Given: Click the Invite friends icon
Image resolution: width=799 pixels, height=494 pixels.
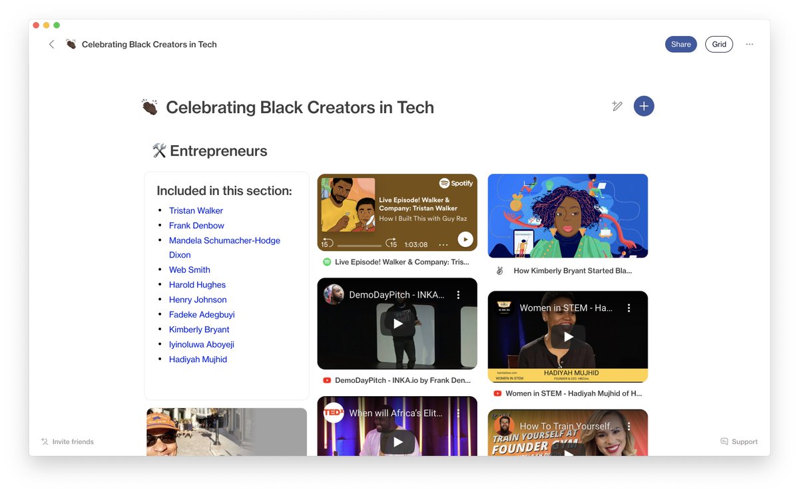Looking at the screenshot, I should [45, 441].
